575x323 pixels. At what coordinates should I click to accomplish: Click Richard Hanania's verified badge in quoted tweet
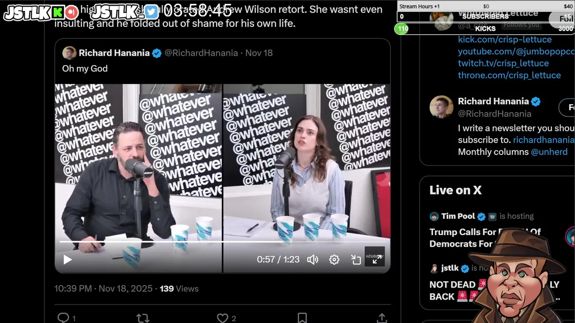157,53
